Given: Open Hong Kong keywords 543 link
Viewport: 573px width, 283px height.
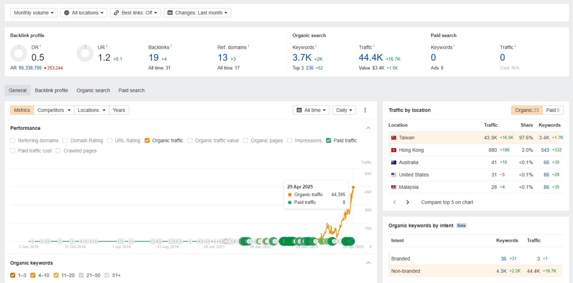Looking at the screenshot, I should tap(545, 150).
